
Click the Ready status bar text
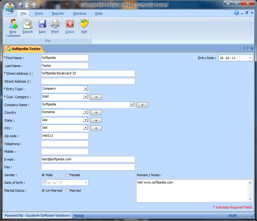(x=79, y=216)
